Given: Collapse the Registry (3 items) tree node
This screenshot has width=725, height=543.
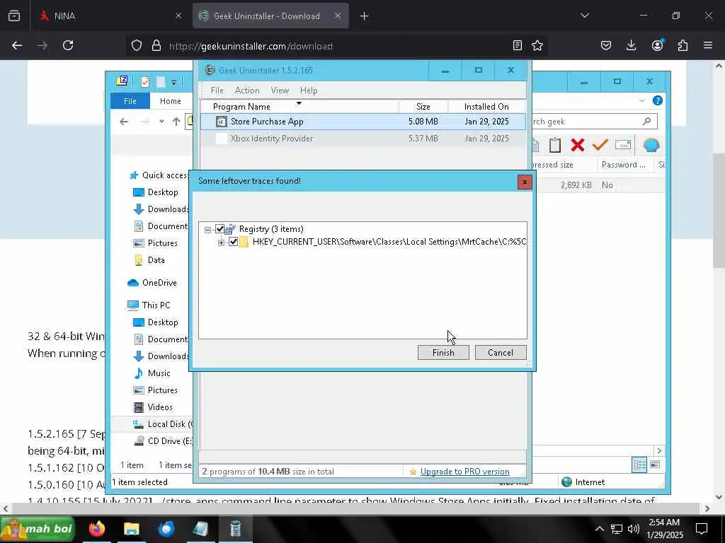Looking at the screenshot, I should (207, 230).
